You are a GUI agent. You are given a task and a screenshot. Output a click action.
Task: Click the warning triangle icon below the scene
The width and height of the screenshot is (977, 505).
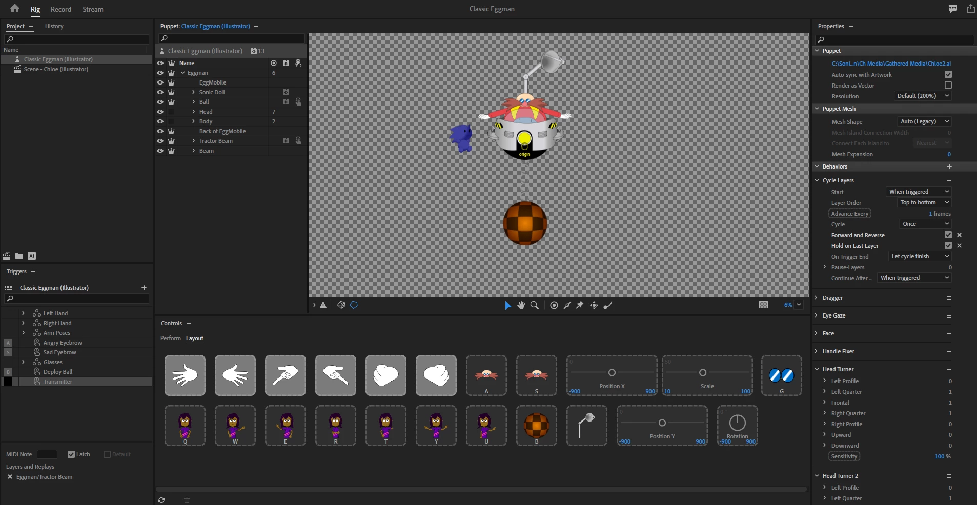tap(323, 305)
